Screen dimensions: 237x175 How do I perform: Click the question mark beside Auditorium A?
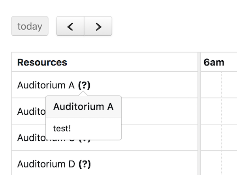point(84,85)
